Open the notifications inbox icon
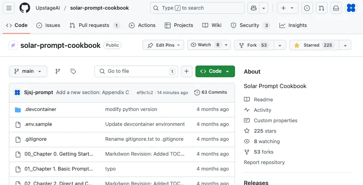Image resolution: width=363 pixels, height=185 pixels. [x=336, y=8]
